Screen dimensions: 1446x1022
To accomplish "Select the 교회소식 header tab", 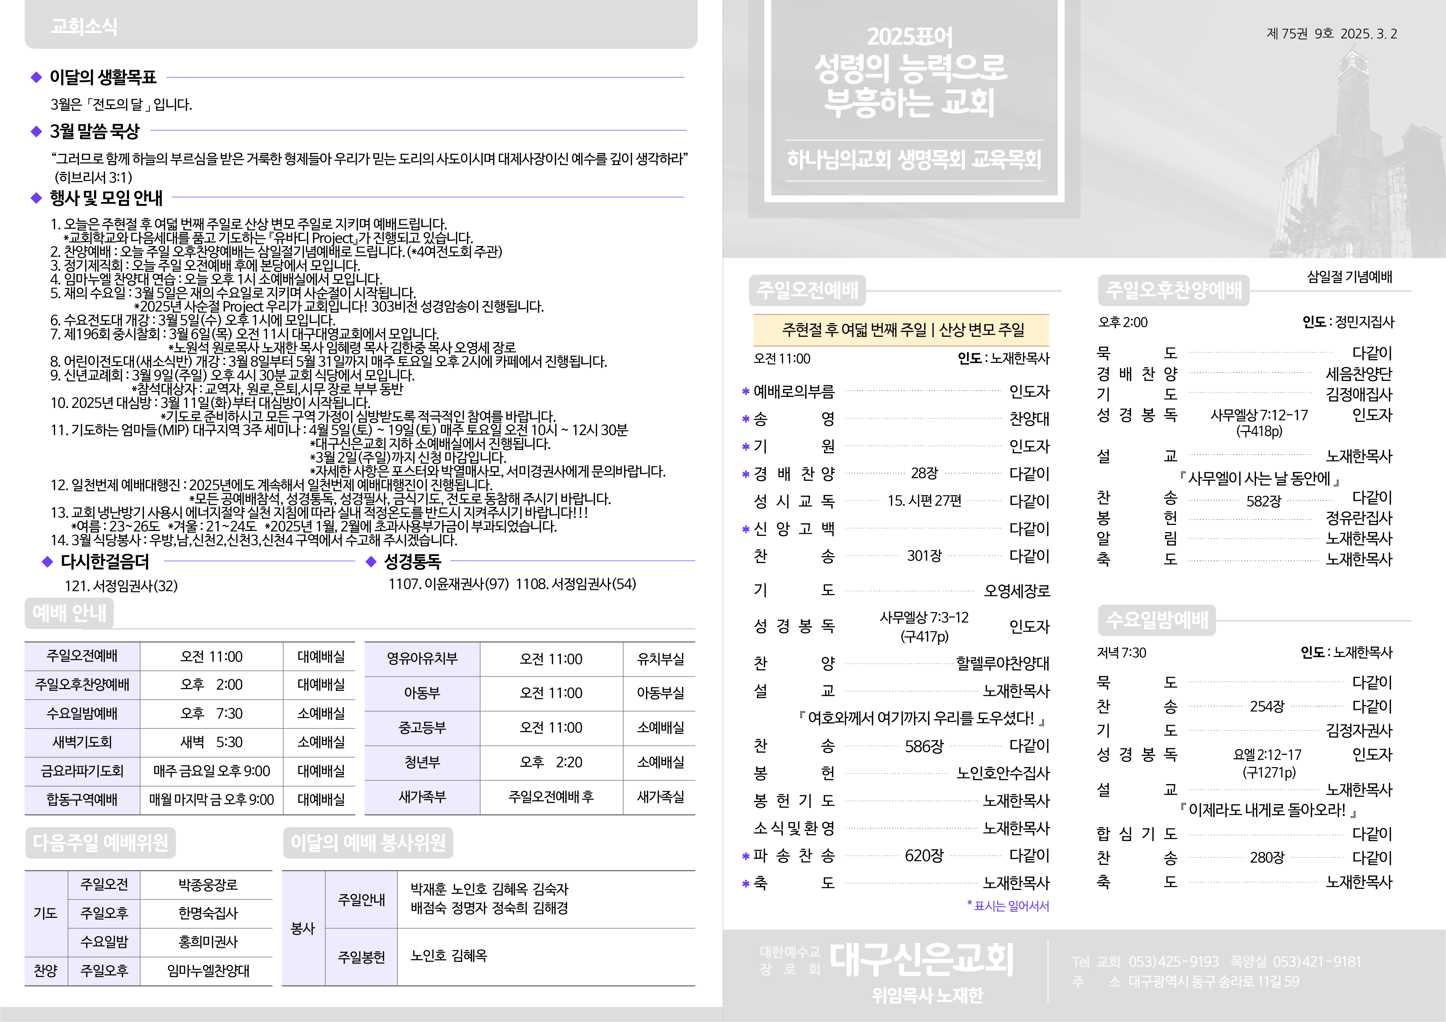I will pos(84,26).
